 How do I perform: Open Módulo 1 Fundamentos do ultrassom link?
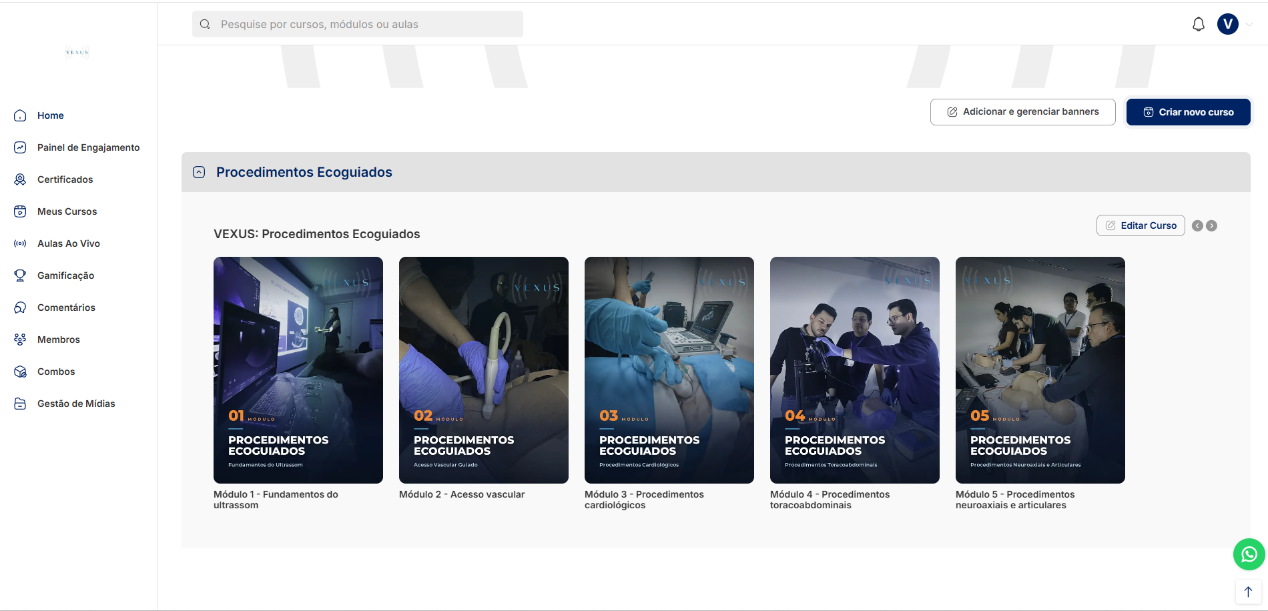[x=276, y=500]
